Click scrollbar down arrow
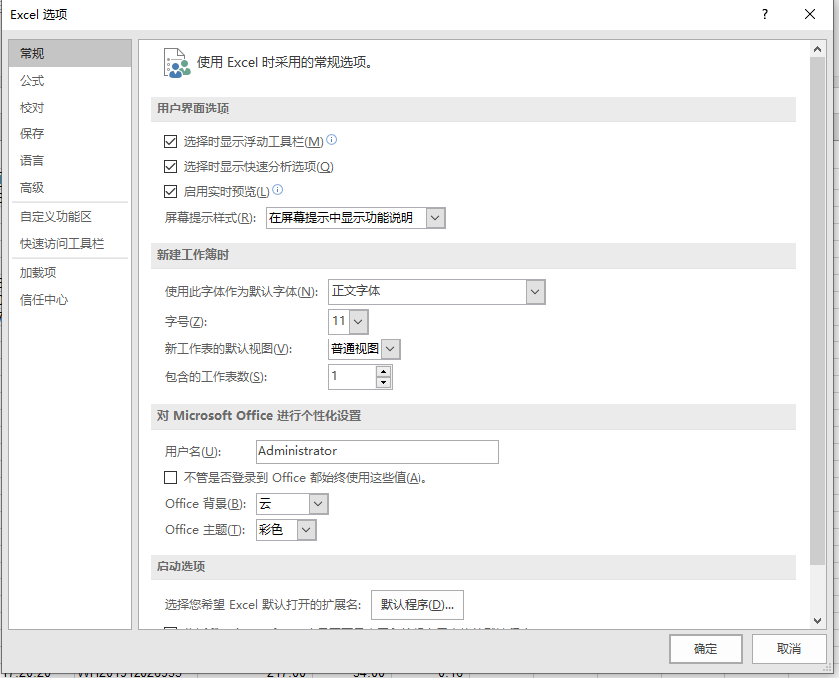 coord(818,621)
